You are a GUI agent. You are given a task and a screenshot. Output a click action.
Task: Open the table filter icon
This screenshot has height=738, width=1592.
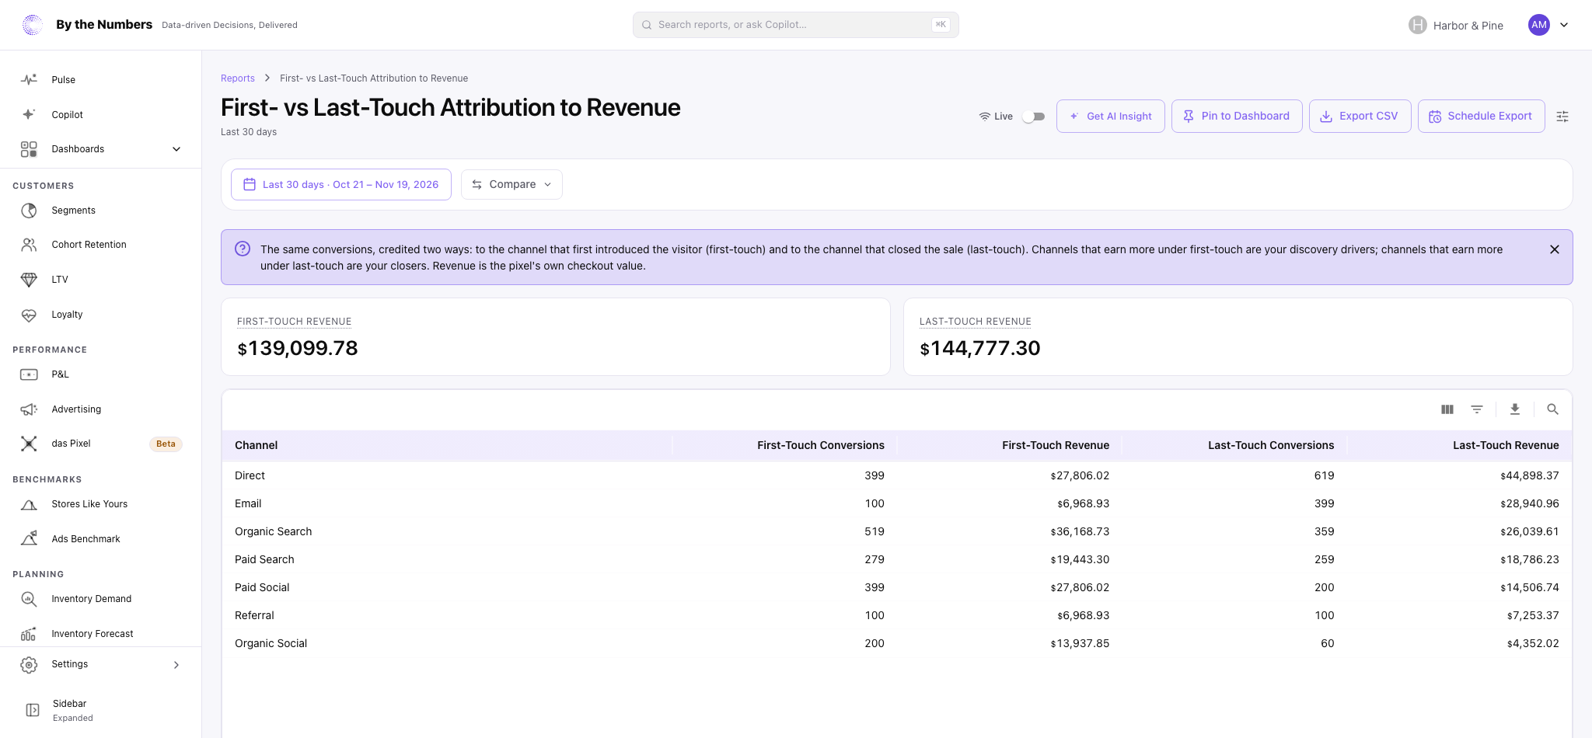click(1477, 409)
